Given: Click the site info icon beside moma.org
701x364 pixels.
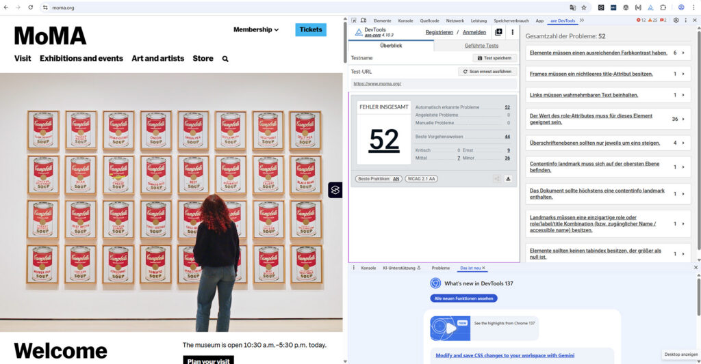Looking at the screenshot, I should [45, 8].
